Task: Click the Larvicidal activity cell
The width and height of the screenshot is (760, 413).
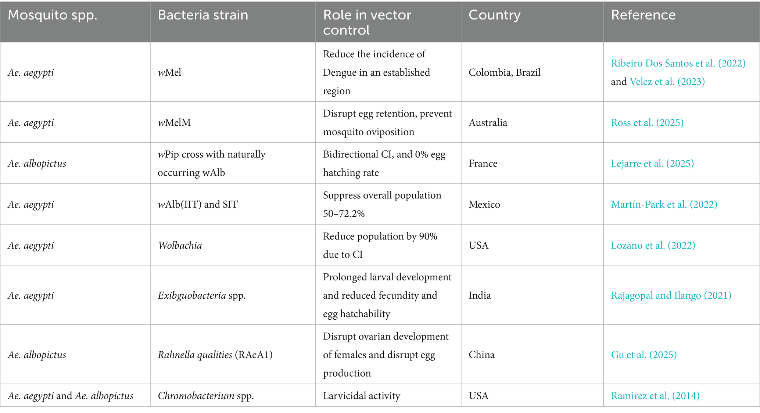Action: click(x=361, y=396)
